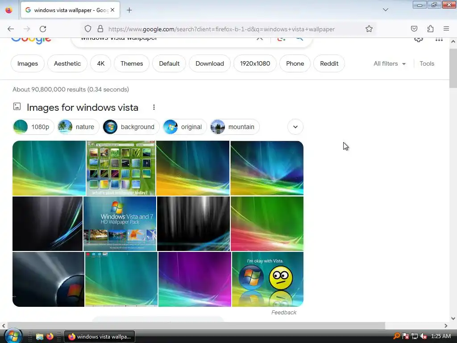Open the Firefox View pinned tab icon
The height and width of the screenshot is (343, 457).
(9, 10)
